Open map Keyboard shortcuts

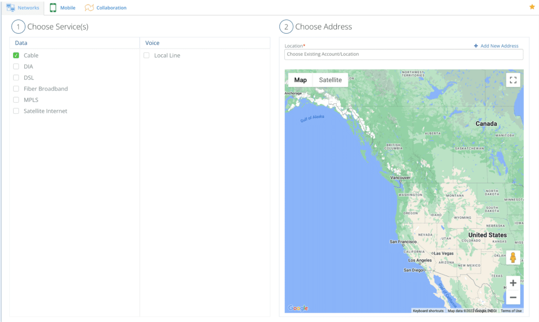pyautogui.click(x=428, y=311)
